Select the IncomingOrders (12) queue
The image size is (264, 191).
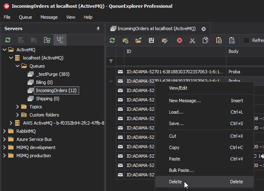tap(56, 90)
